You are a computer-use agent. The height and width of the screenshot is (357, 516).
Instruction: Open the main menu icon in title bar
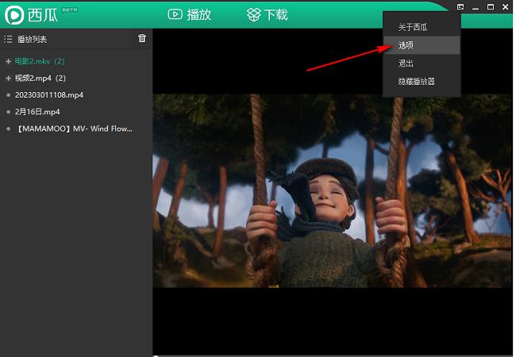point(460,7)
